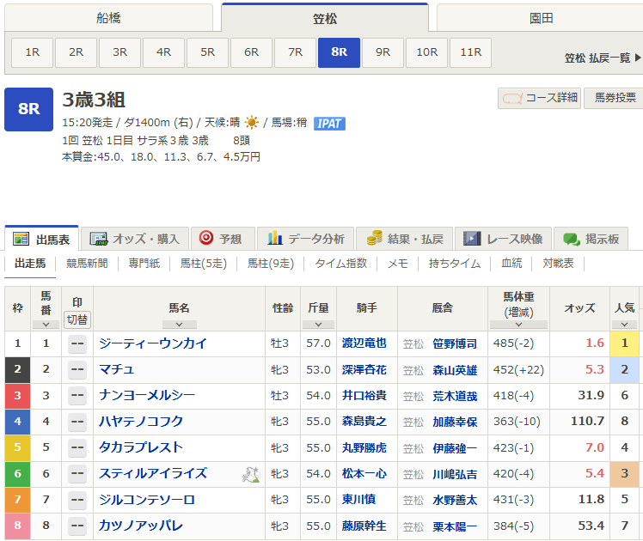Switch to the 船橋 racecourse tab
This screenshot has width=643, height=541.
(108, 18)
